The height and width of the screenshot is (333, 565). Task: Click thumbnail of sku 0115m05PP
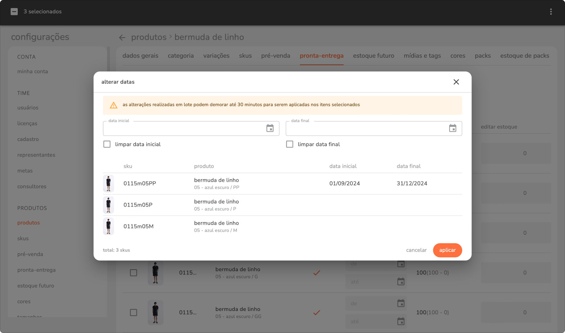[108, 183]
